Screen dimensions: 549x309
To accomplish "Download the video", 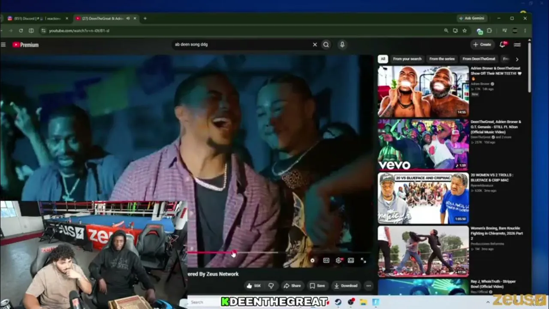I will [x=346, y=286].
